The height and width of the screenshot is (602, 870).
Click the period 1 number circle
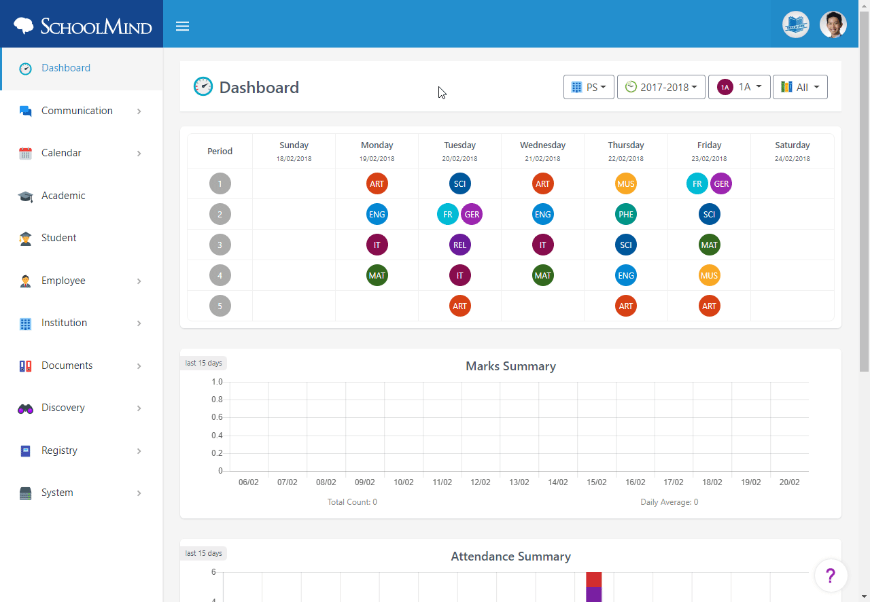point(220,183)
